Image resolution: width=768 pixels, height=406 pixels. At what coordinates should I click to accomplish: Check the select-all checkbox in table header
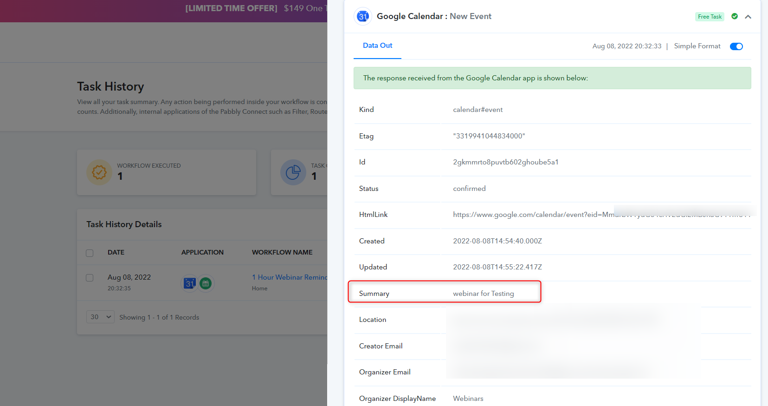point(90,253)
